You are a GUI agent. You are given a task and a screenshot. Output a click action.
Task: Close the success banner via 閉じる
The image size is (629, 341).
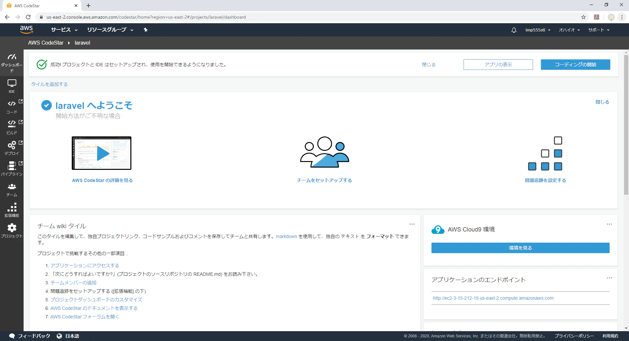pos(429,65)
